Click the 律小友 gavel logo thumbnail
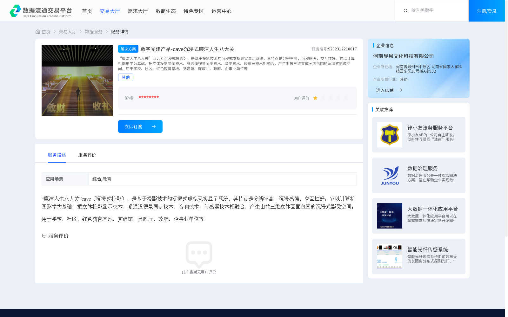The height and width of the screenshot is (317, 508). tap(390, 135)
